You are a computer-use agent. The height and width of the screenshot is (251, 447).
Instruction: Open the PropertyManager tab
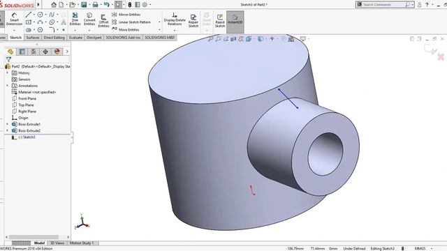(x=22, y=52)
